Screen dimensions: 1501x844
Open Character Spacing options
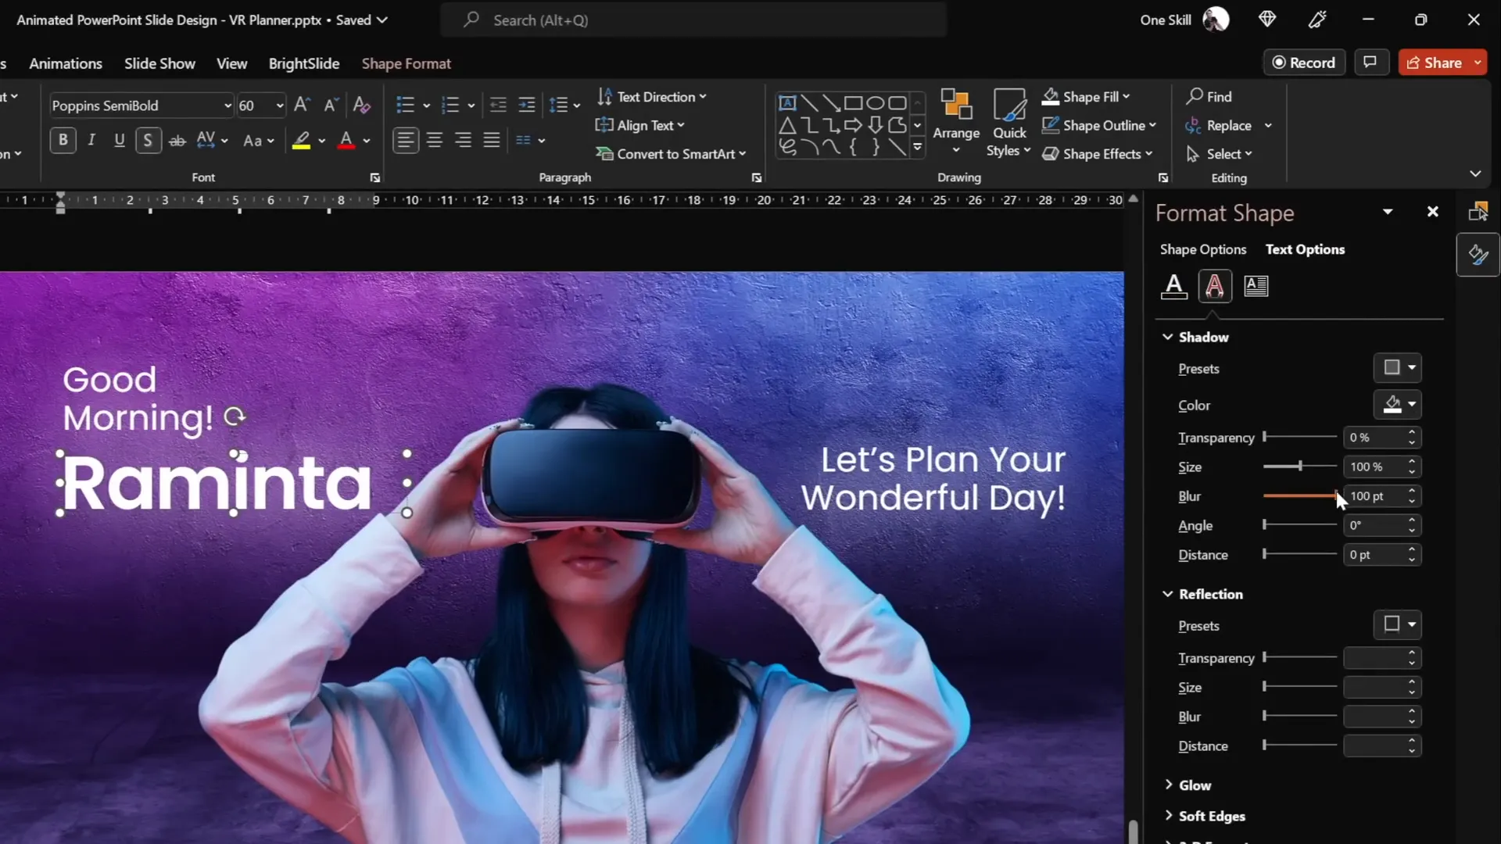tap(212, 141)
